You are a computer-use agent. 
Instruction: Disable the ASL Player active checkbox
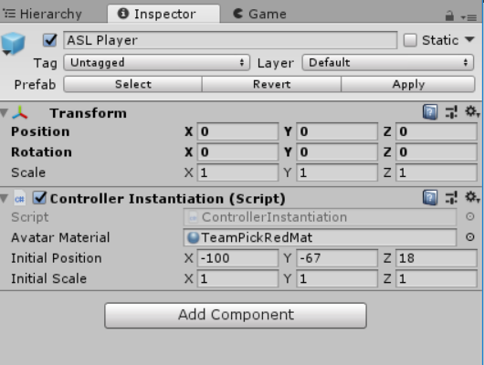(x=49, y=40)
